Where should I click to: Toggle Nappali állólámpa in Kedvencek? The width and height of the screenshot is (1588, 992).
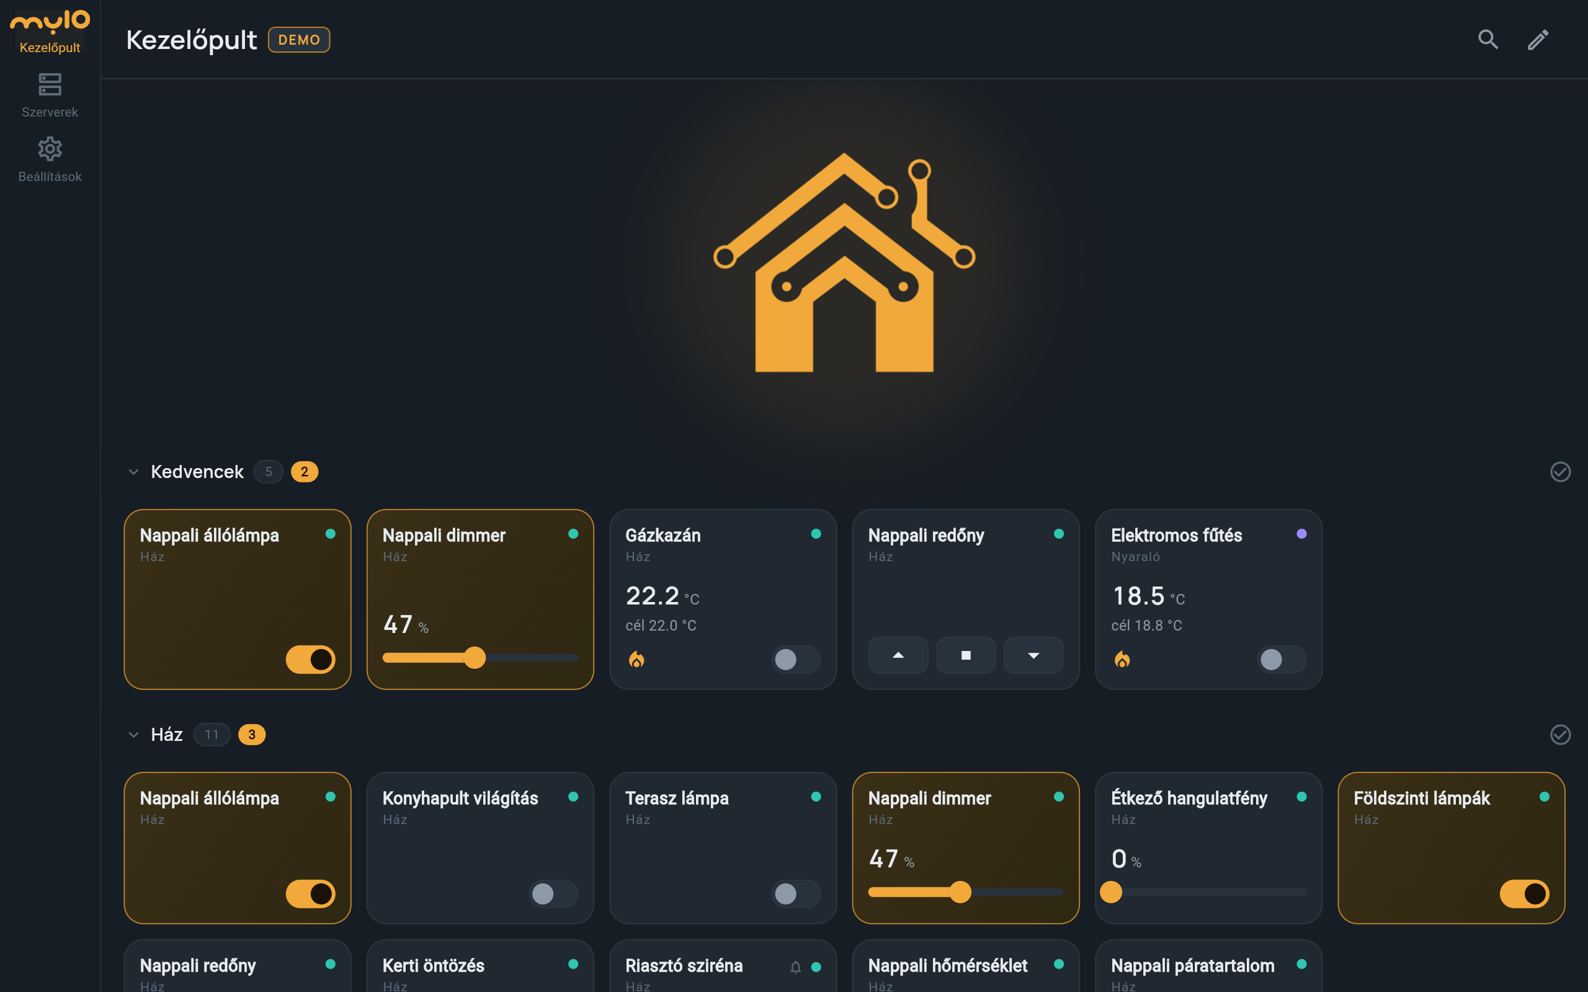(310, 659)
